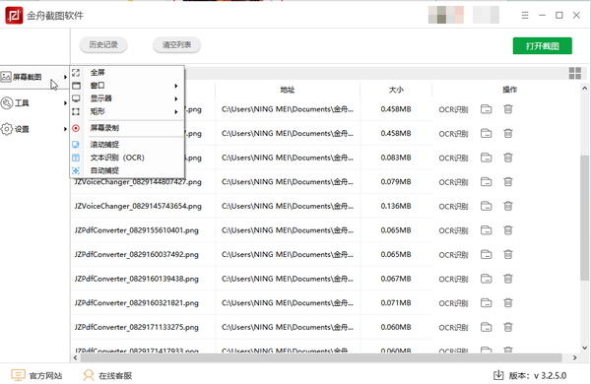Expand the 矩形 submenu arrow
Screen dimensions: 591x384
pos(176,112)
